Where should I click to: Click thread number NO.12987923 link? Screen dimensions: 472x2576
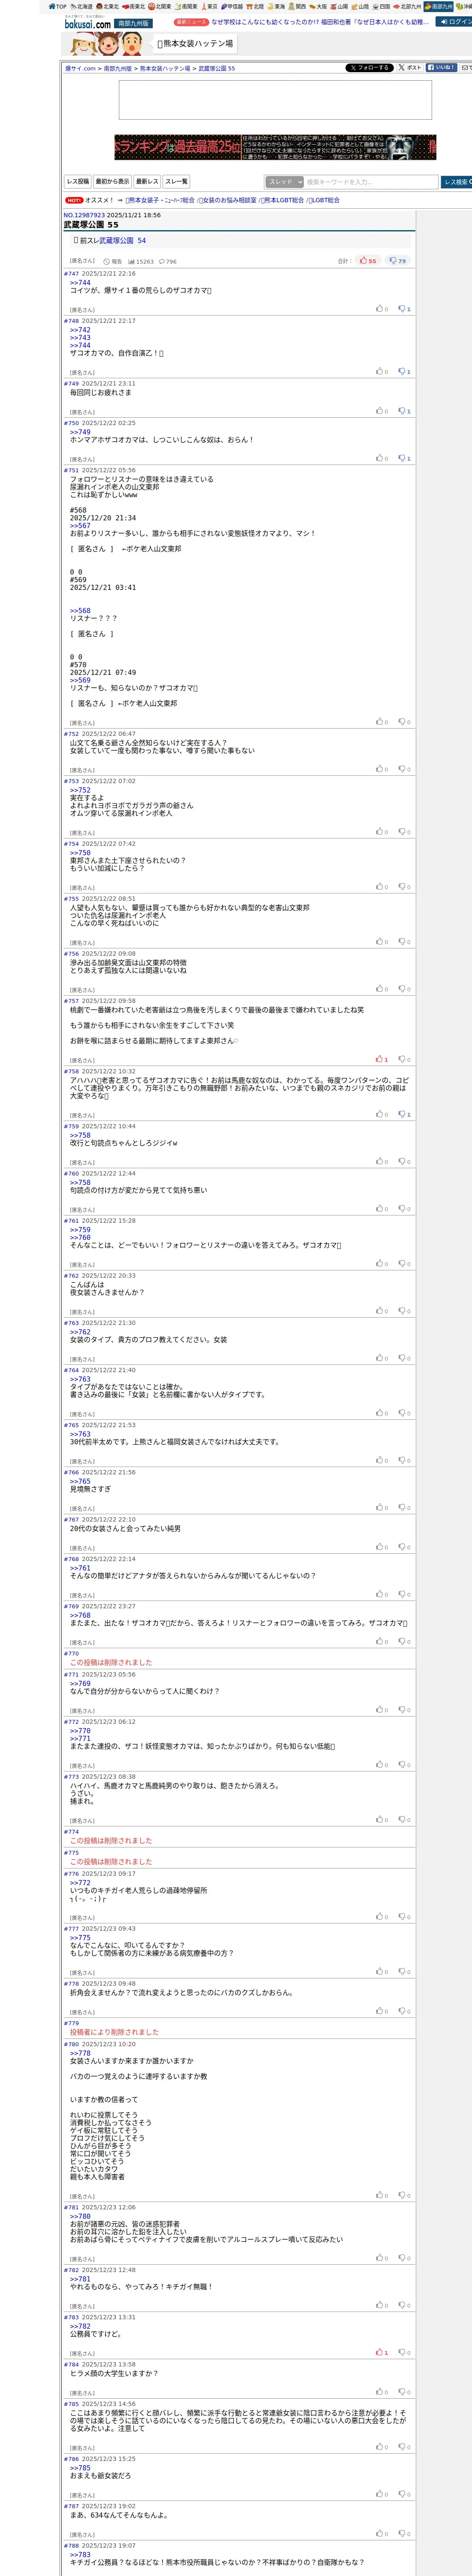[84, 215]
